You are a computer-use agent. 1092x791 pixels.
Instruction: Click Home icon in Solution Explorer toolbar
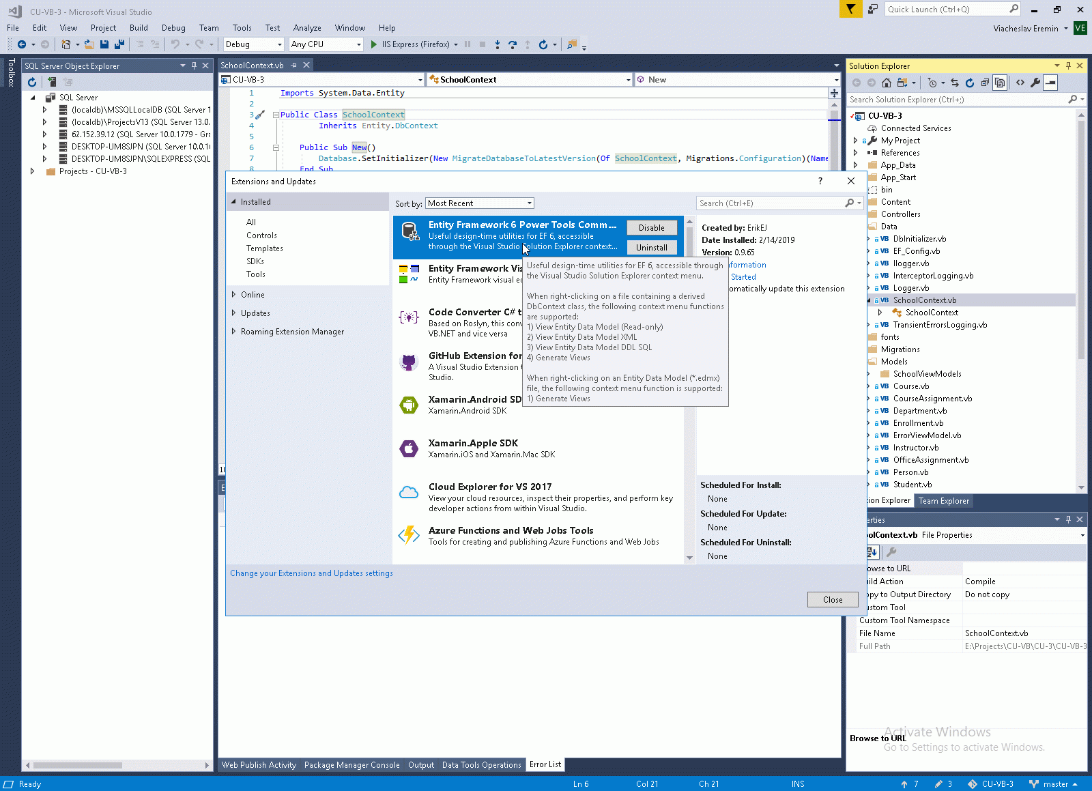click(887, 83)
